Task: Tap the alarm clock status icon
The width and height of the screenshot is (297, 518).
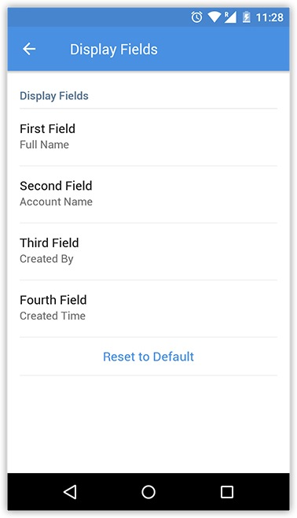Action: coord(196,17)
